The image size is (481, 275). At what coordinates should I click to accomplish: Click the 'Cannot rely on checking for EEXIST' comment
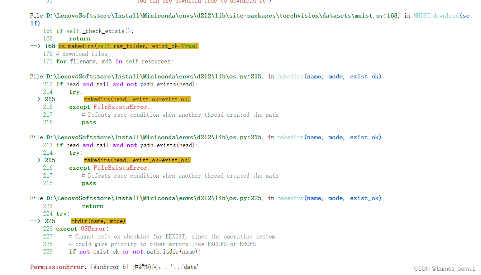coord(172,236)
